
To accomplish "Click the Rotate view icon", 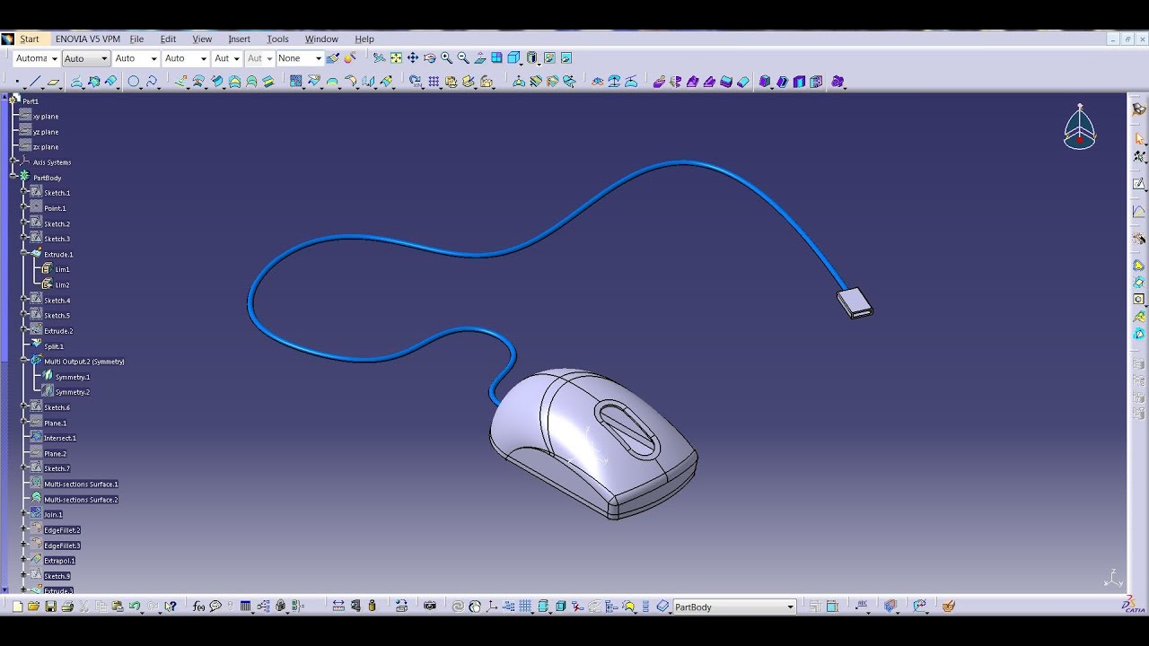I will coord(430,57).
